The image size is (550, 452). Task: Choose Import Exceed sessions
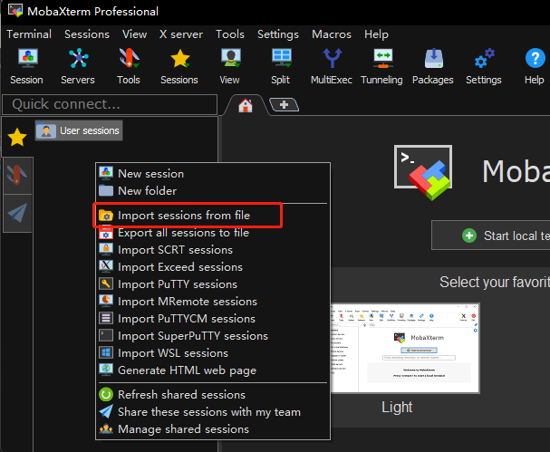point(213,267)
